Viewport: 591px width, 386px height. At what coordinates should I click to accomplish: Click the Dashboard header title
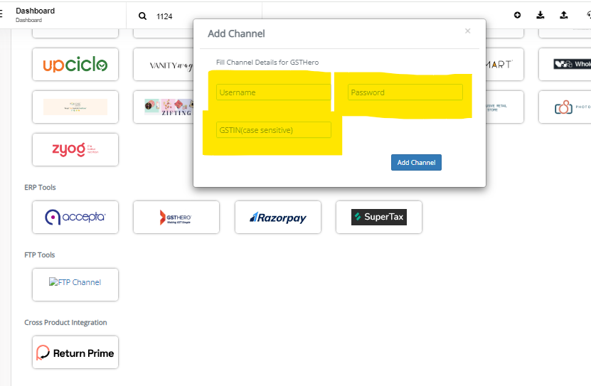tap(35, 11)
